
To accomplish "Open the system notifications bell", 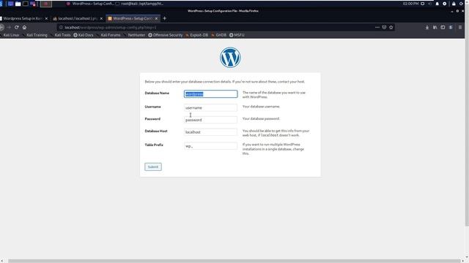I will point(437,4).
